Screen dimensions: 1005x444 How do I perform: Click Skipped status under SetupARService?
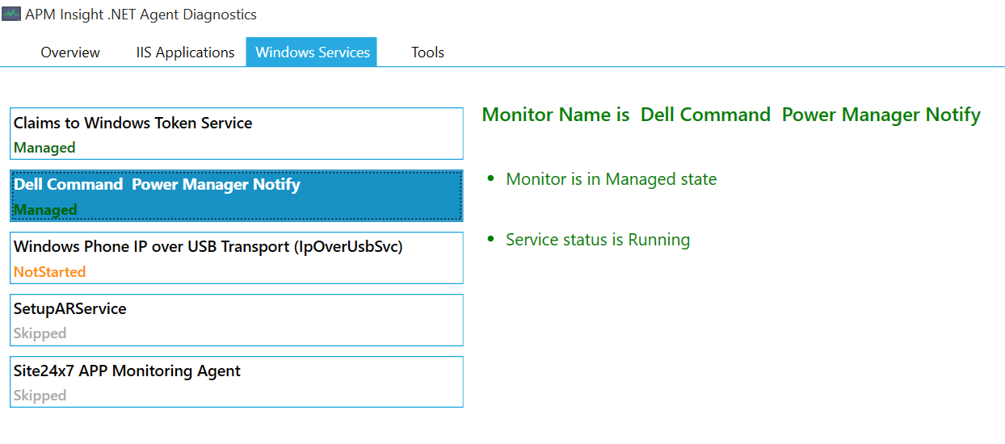point(40,333)
